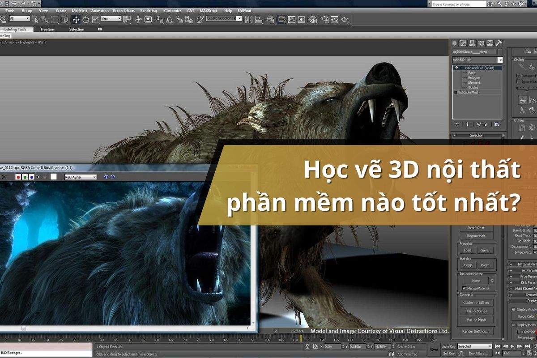Image resolution: width=537 pixels, height=358 pixels.
Task: Click the Pin Stack icon below the modifier stack
Action: coord(456,124)
